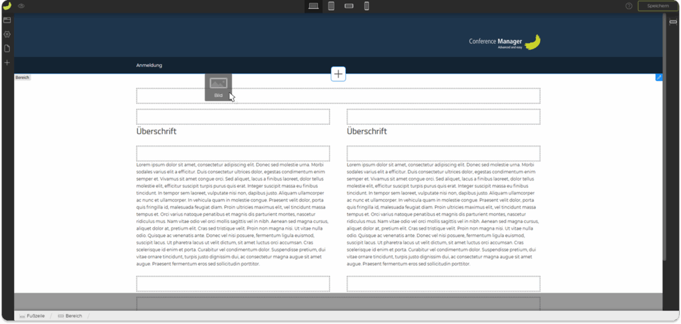
Task: Expand the right side panel icon
Action: click(x=673, y=22)
